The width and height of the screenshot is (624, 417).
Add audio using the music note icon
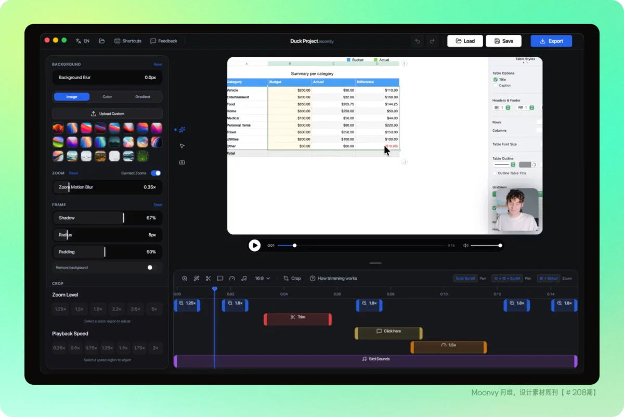[244, 279]
